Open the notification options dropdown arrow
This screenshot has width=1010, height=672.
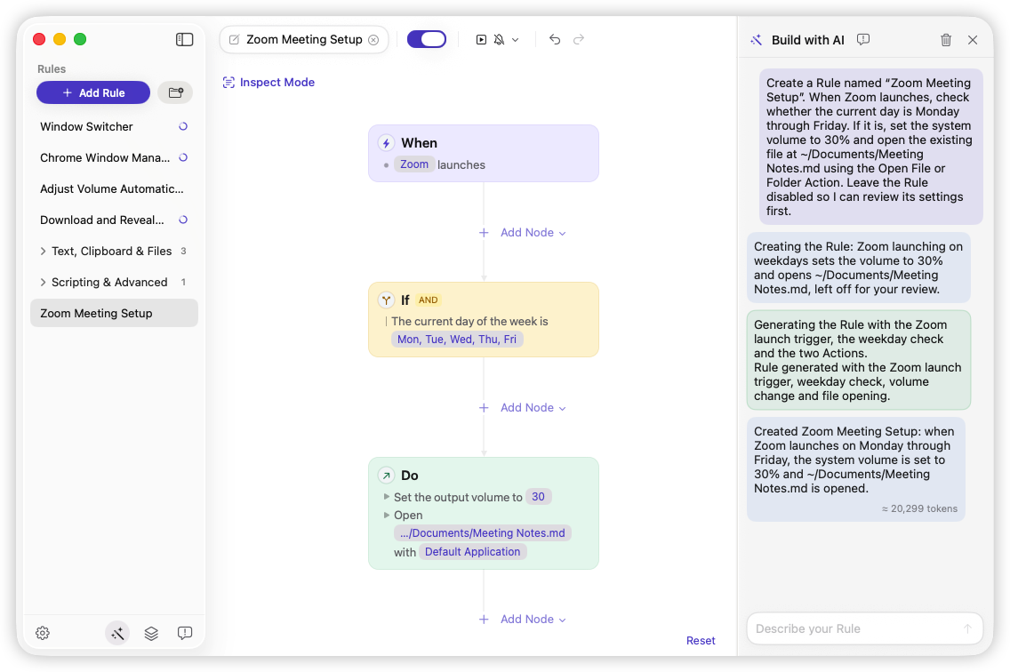point(516,40)
